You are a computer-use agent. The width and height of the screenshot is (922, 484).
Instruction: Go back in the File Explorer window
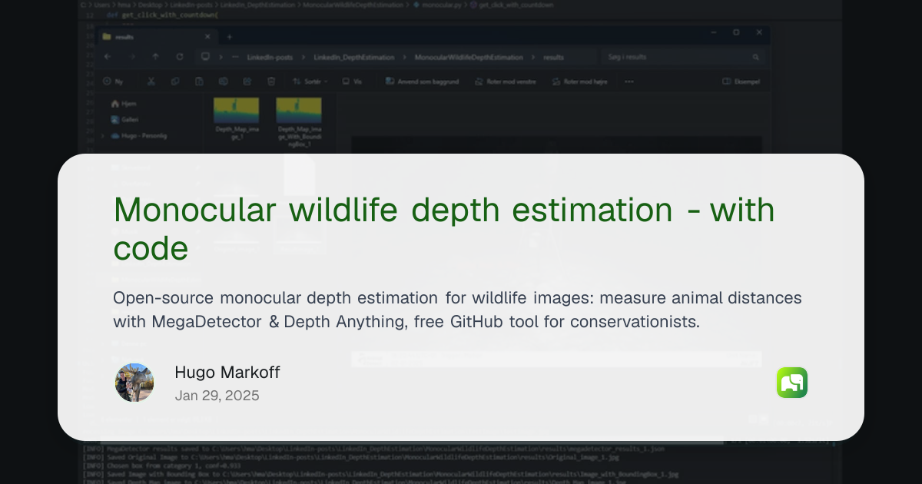point(108,57)
